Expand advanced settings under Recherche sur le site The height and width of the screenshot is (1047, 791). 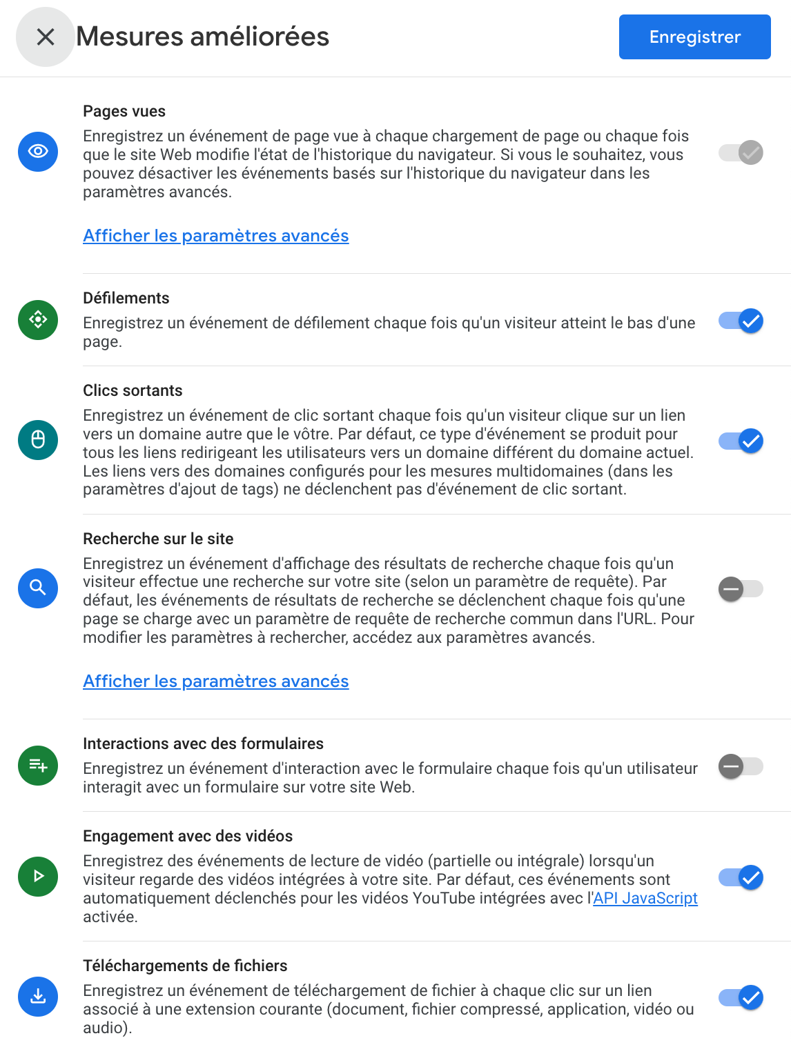216,681
